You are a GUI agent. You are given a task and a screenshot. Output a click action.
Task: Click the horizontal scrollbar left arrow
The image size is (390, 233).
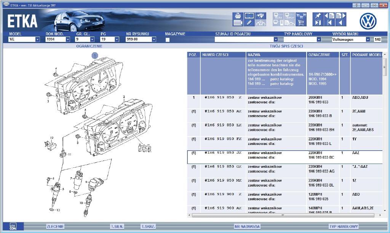coord(189,215)
